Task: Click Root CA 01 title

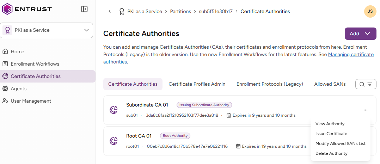Action: click(139, 136)
